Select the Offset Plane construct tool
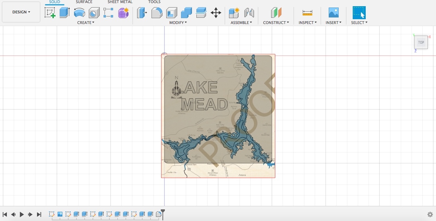This screenshot has width=436, height=221. (276, 13)
